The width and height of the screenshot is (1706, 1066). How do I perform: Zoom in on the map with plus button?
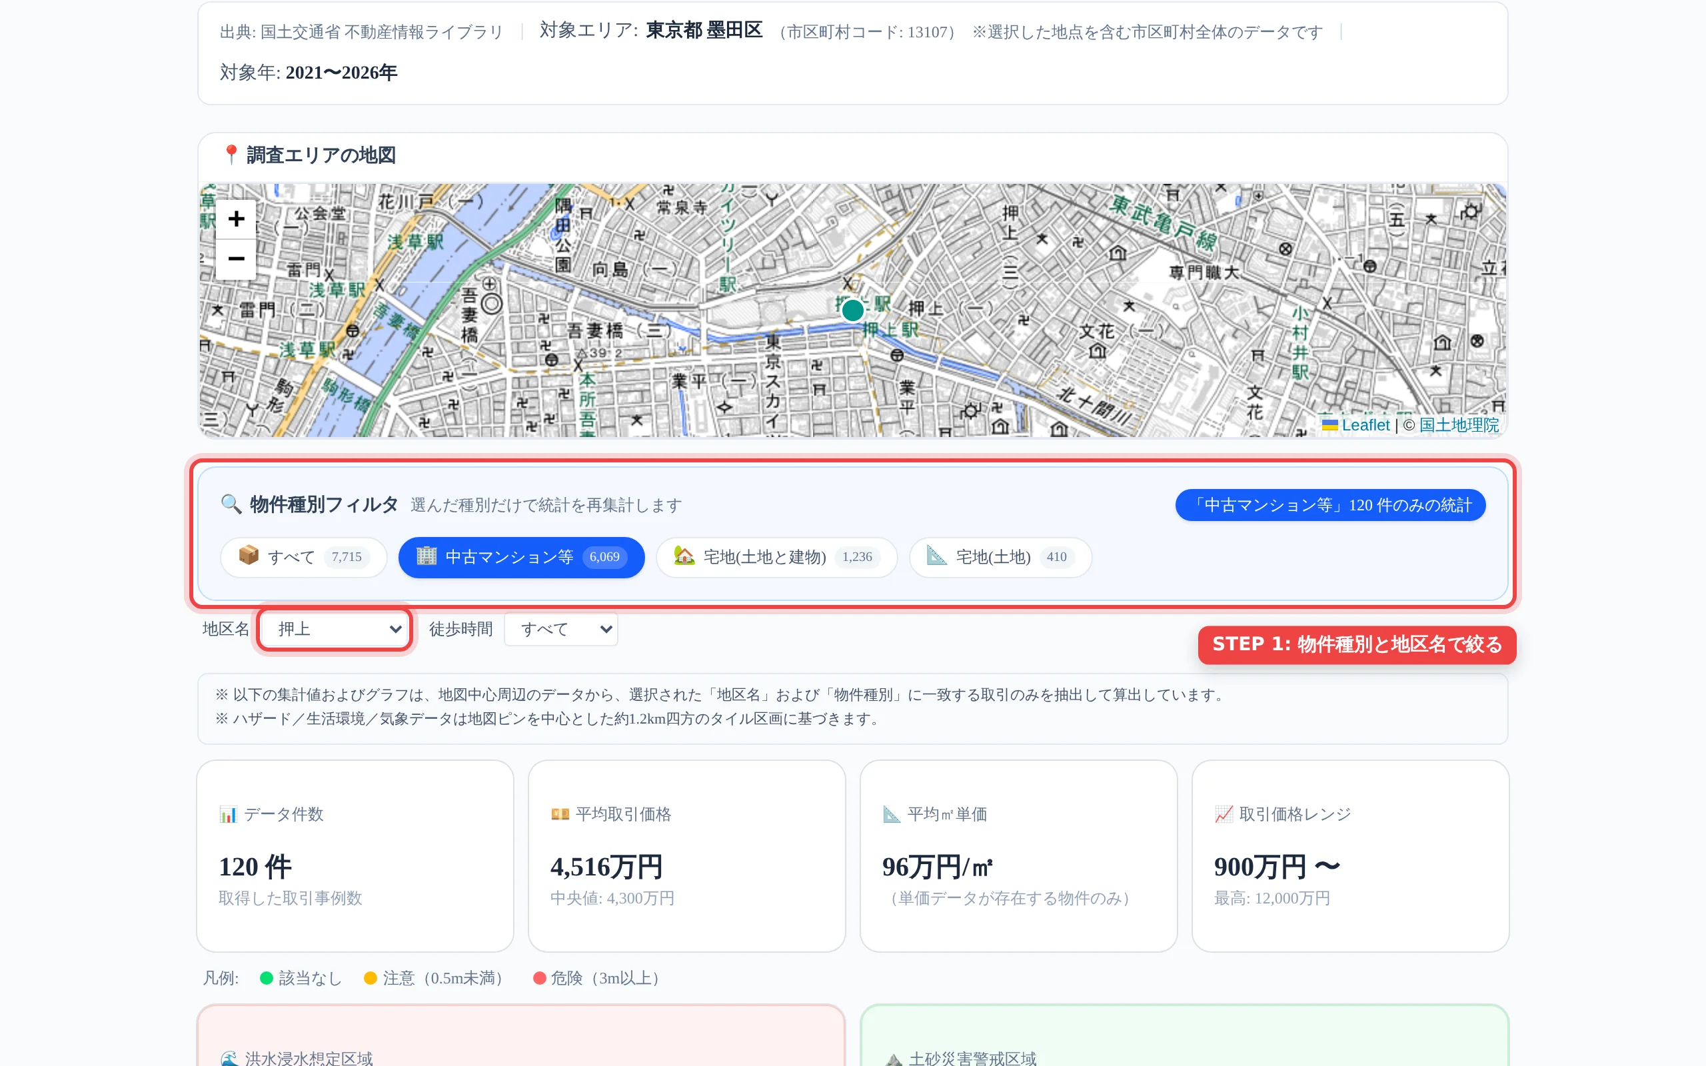236,219
